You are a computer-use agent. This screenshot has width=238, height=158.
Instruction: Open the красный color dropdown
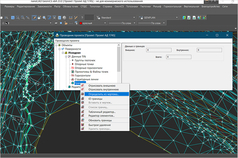pyautogui.click(x=104, y=23)
